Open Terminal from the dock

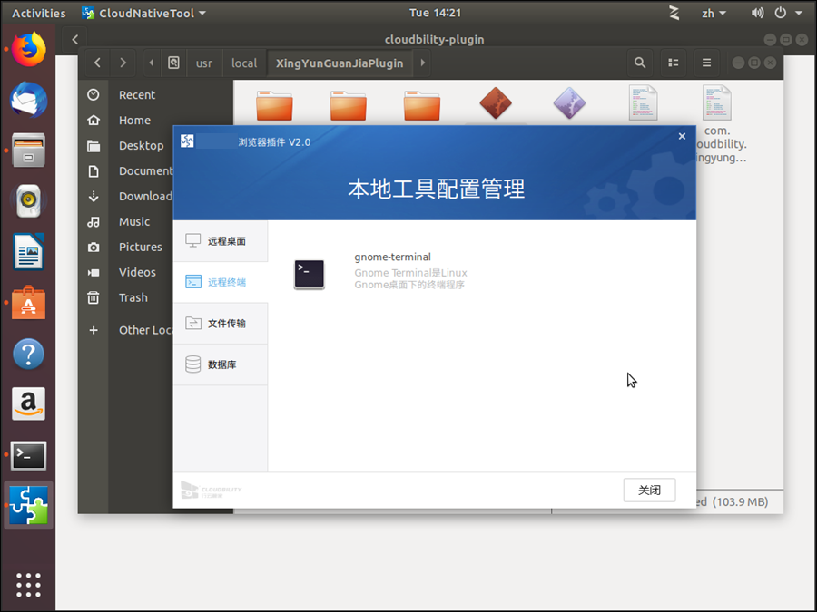28,455
